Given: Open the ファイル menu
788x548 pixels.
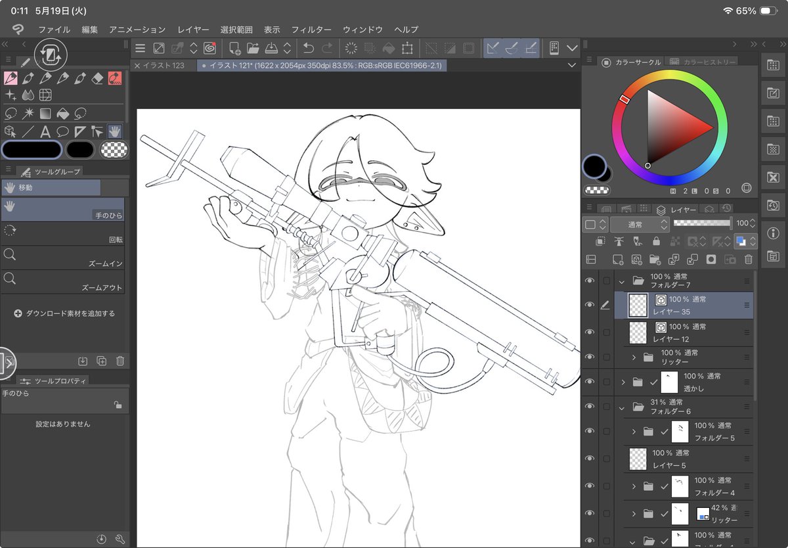Looking at the screenshot, I should tap(55, 30).
